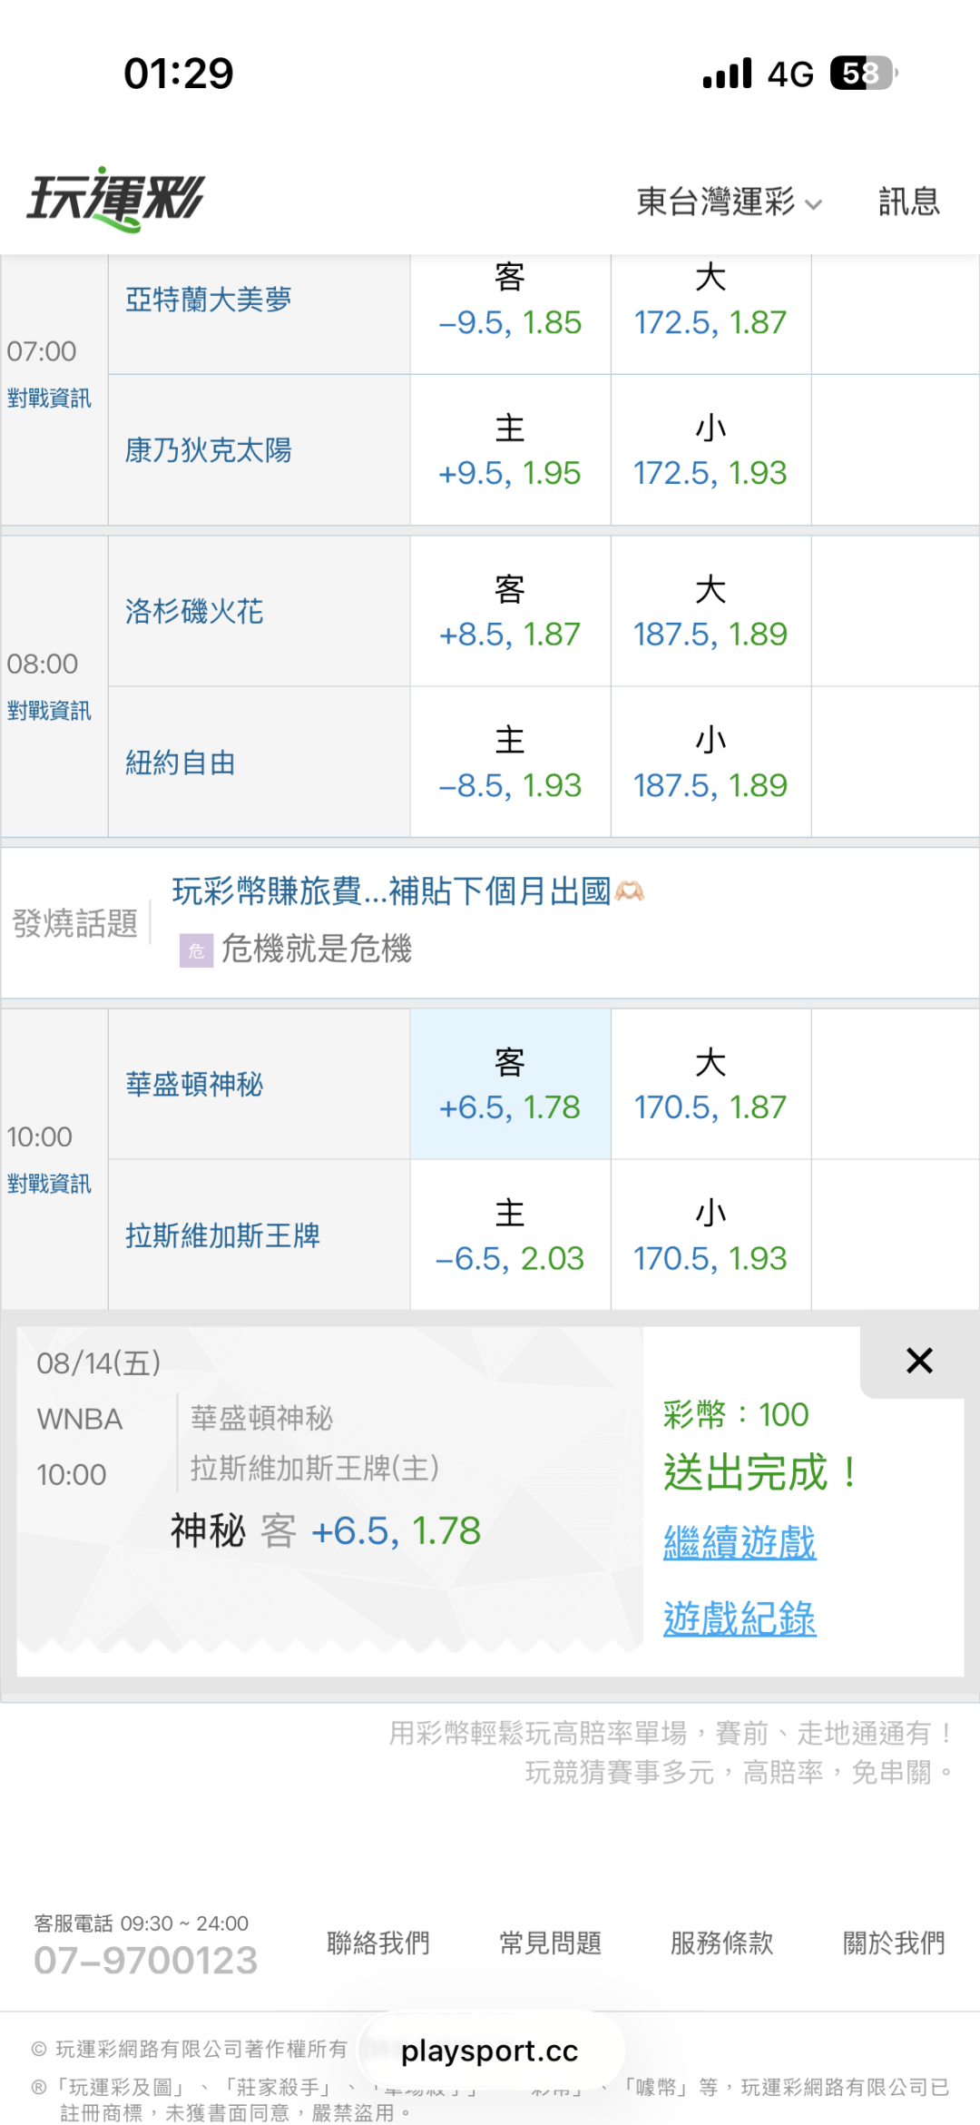Click 繼續遊戲 link
This screenshot has height=2125, width=980.
[740, 1542]
